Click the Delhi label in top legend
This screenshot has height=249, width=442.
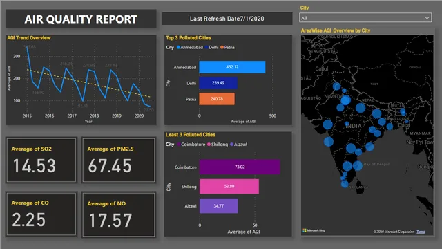[x=213, y=47]
